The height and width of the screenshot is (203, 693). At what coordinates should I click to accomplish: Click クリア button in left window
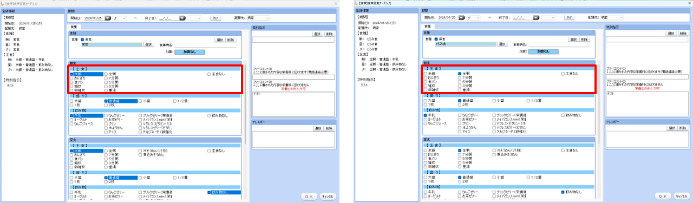215,18
